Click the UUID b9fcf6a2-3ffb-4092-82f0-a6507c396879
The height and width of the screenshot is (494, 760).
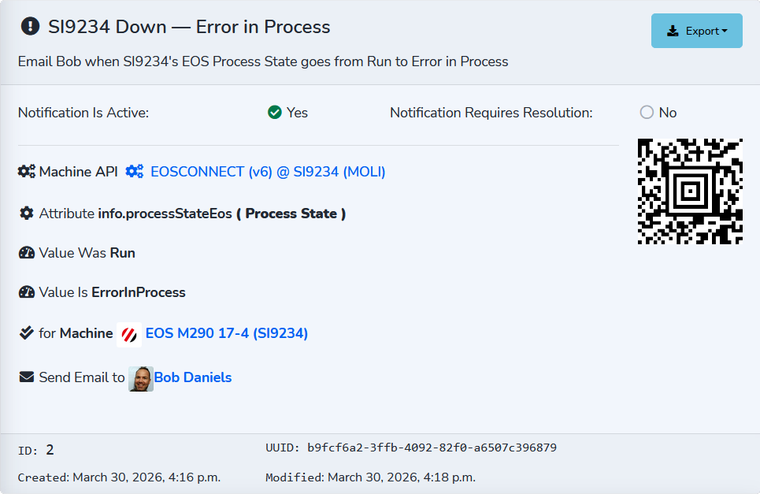pyautogui.click(x=432, y=448)
